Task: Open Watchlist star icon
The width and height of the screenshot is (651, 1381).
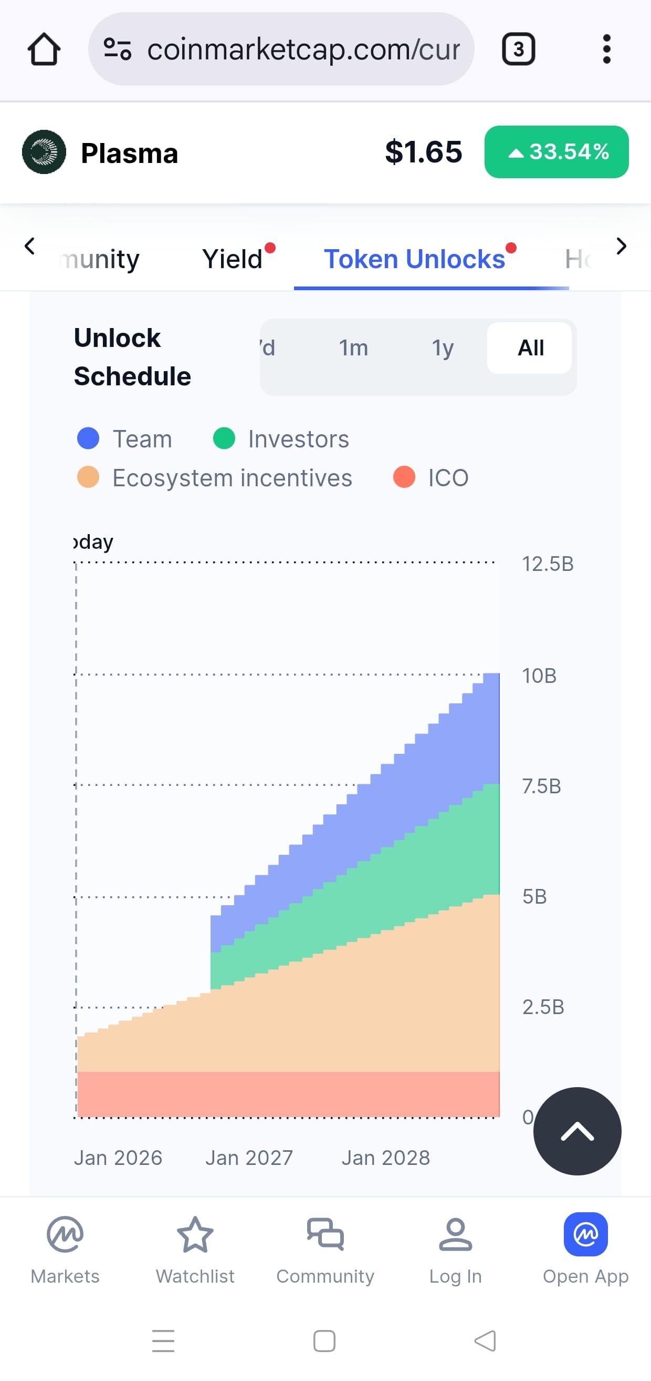Action: (195, 1234)
